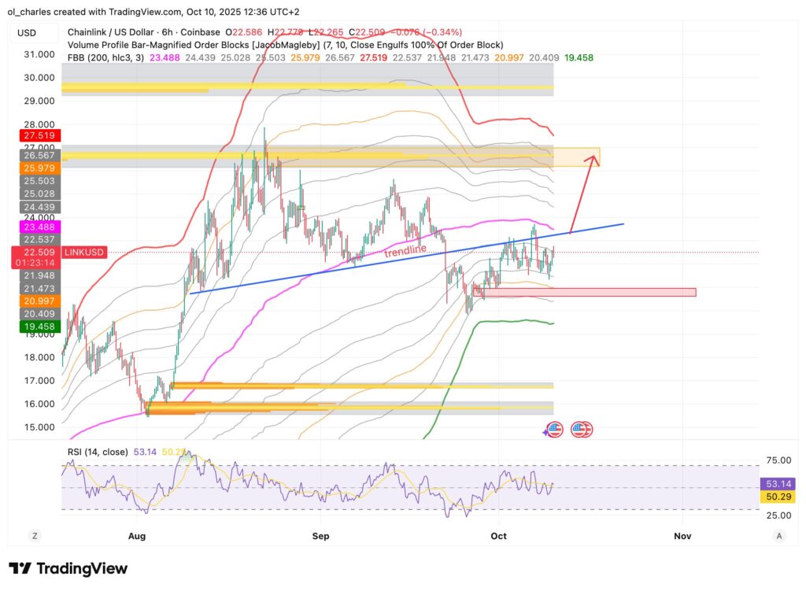Click the Chainlink / US Dollar symbol title
The image size is (806, 591).
pos(123,32)
